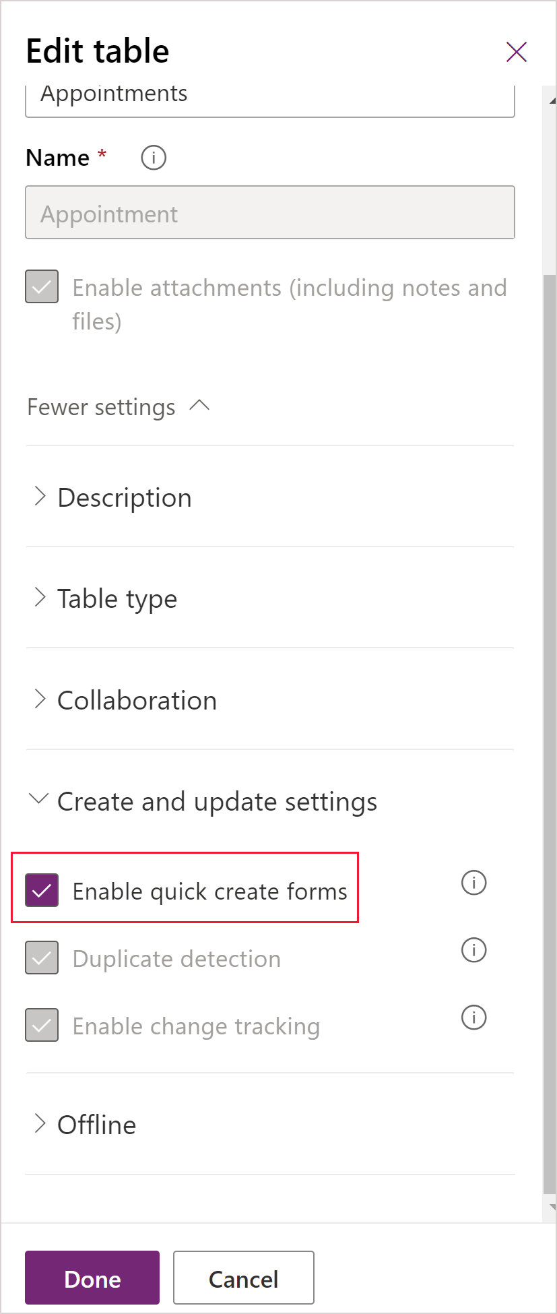Toggle the Enable change tracking checkbox

(x=41, y=1025)
